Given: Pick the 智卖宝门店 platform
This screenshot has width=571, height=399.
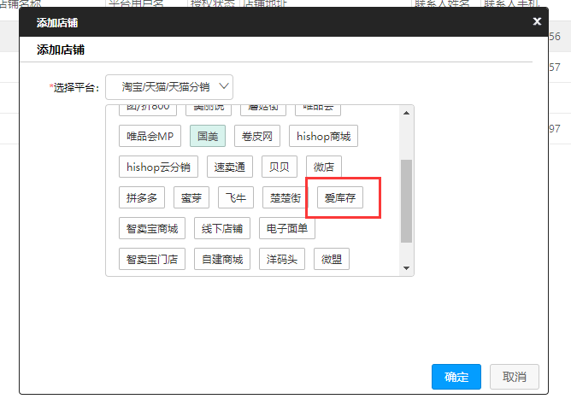Looking at the screenshot, I should (x=152, y=259).
